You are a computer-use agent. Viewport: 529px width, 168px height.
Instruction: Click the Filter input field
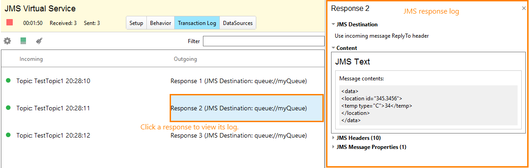click(x=264, y=41)
